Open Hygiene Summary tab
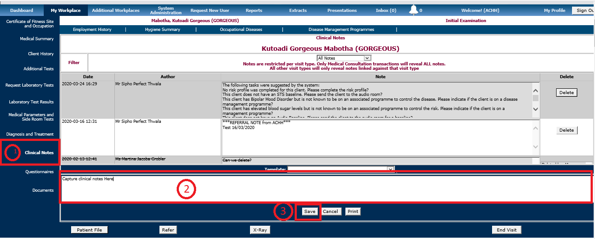Screen dimensions: 595x239 (163, 30)
